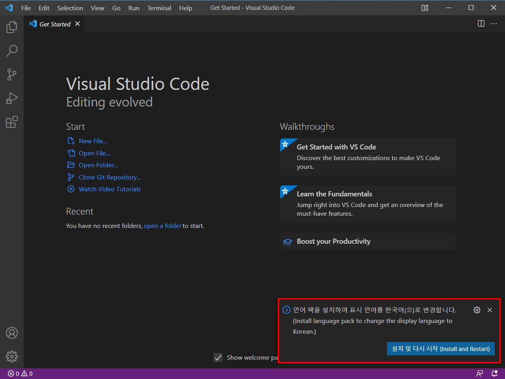This screenshot has width=505, height=379.
Task: Open the Extensions view
Action: coord(12,122)
